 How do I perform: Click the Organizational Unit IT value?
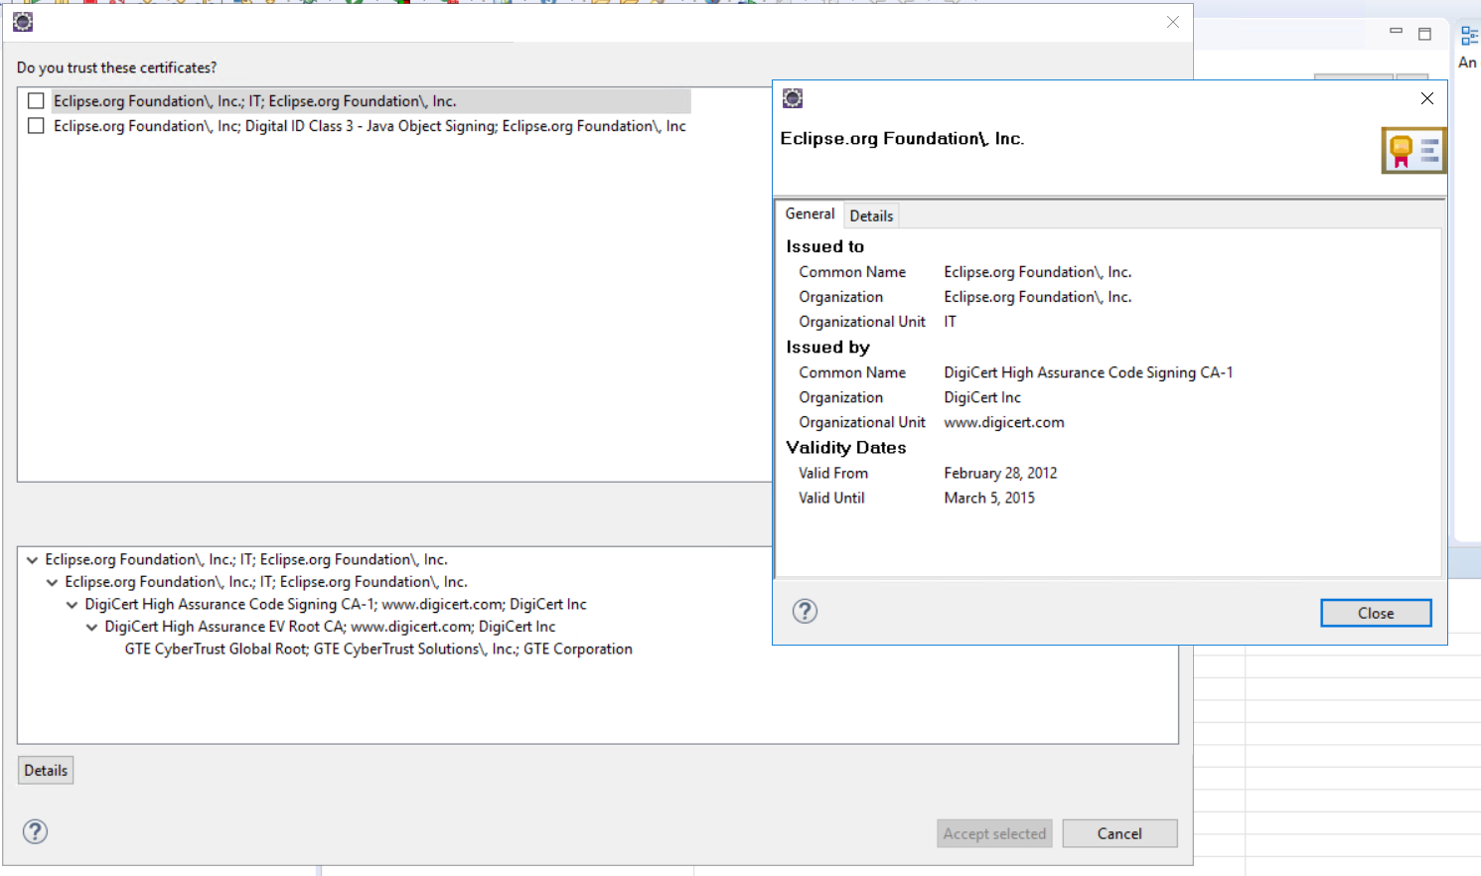(x=950, y=322)
